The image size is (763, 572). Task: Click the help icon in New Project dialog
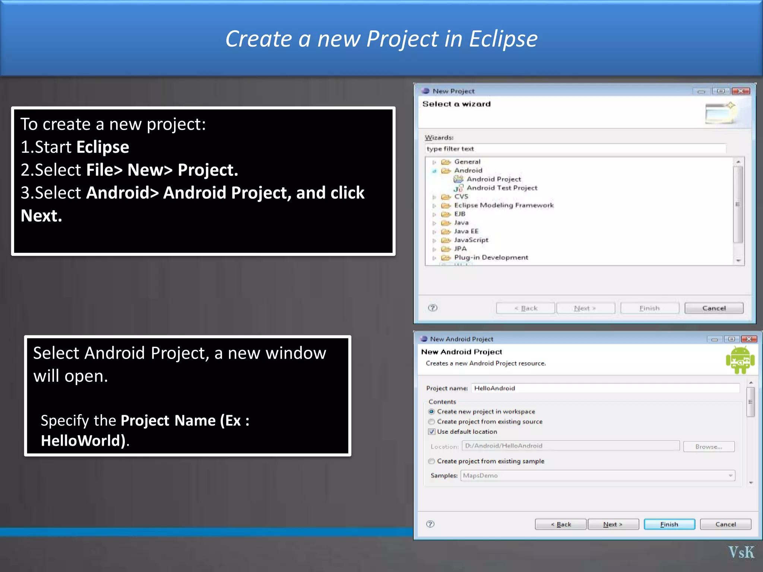pos(433,308)
